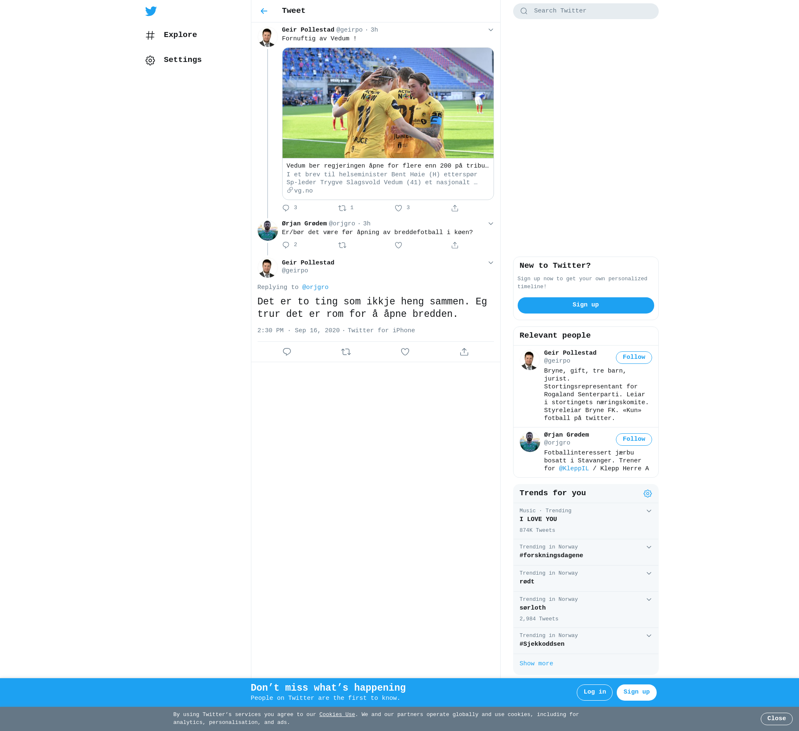Image resolution: width=799 pixels, height=731 pixels.
Task: Open the vg.no article image card
Action: (388, 103)
